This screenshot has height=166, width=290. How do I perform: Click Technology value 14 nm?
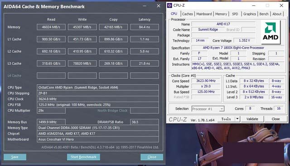pos(200,41)
